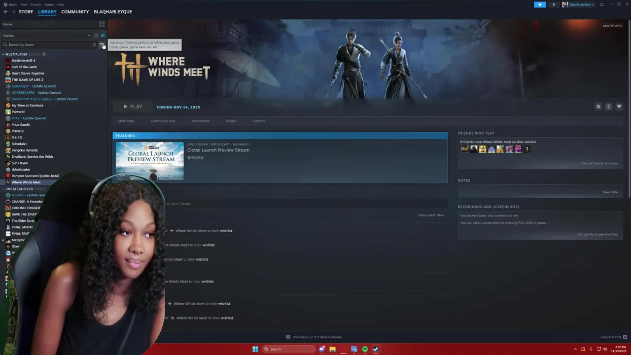Click View all friends who play
This screenshot has width=631, height=355.
point(599,163)
